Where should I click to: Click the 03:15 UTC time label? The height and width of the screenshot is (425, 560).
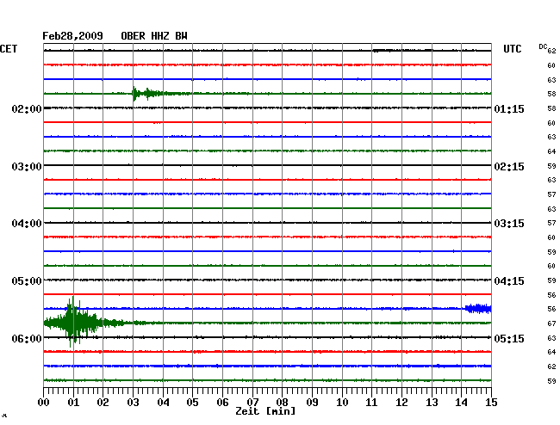pos(509,224)
